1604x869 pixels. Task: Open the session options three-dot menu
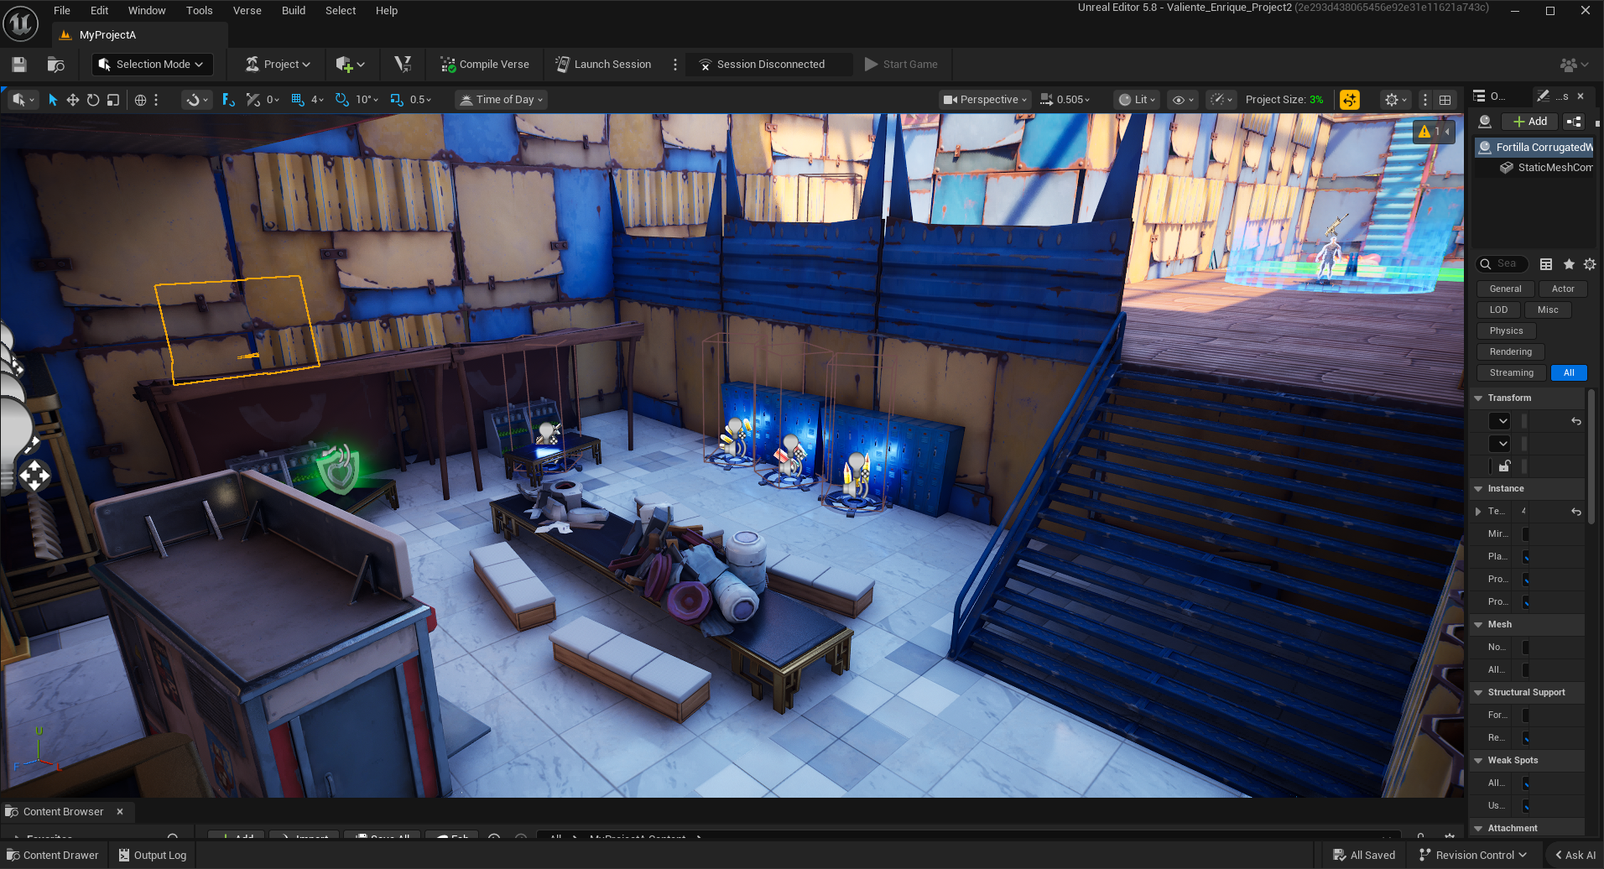675,65
